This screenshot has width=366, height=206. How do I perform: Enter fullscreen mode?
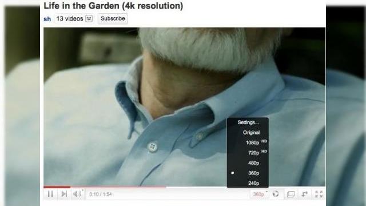[x=319, y=194]
